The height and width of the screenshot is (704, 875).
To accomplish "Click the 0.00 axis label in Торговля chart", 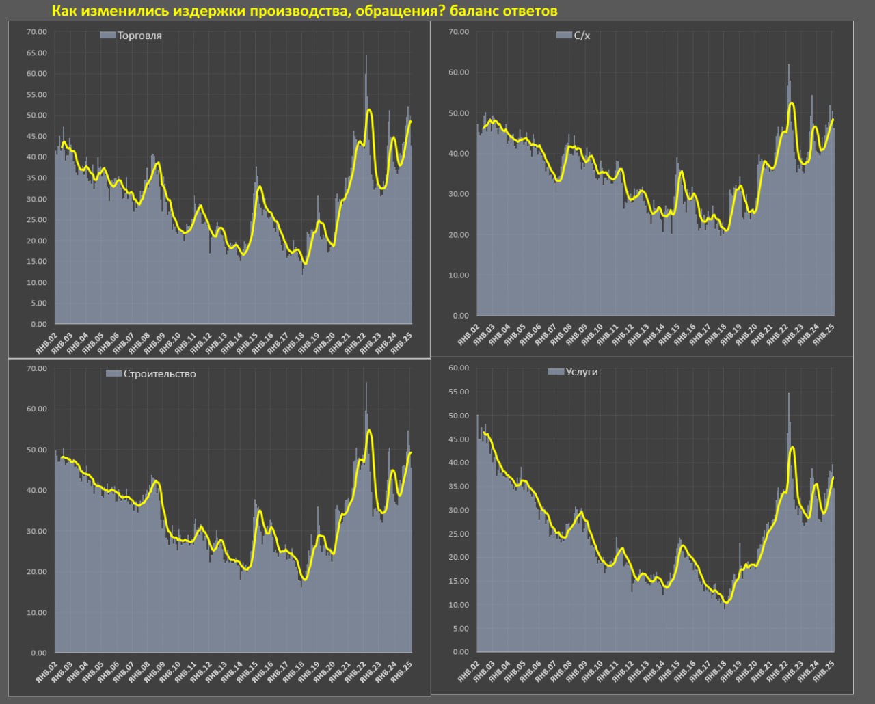I will coord(38,324).
